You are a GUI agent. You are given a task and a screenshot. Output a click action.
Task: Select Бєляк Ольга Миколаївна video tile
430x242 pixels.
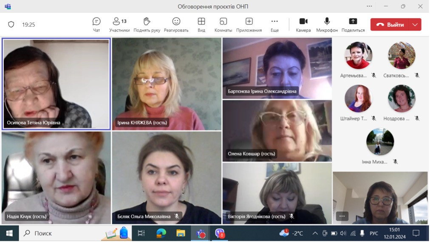[x=167, y=178]
